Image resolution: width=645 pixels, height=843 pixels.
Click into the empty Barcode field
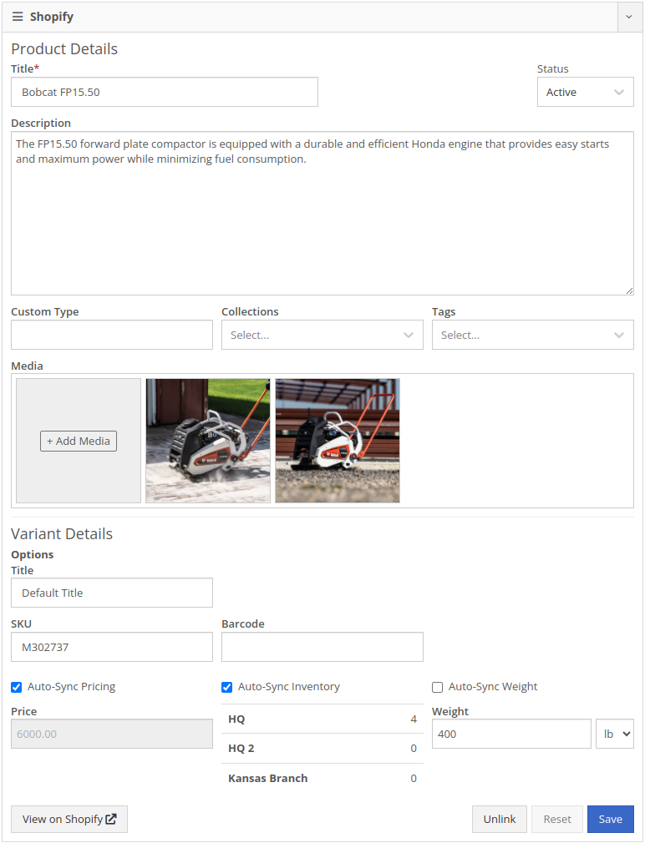[x=322, y=647]
